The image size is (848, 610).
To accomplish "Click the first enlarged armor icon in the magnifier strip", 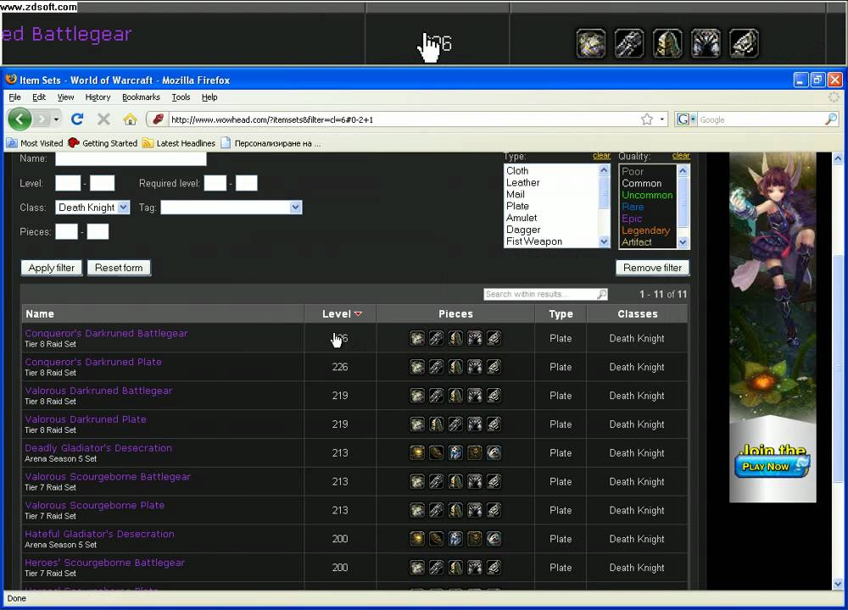I will pos(590,43).
